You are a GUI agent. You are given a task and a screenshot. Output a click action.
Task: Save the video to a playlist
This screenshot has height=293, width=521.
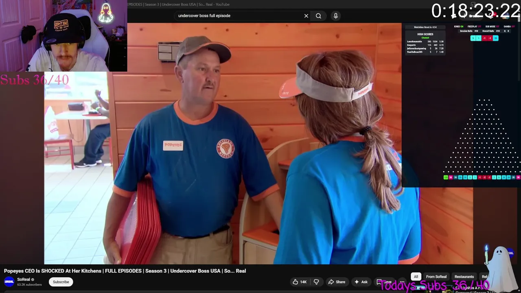tap(385, 282)
